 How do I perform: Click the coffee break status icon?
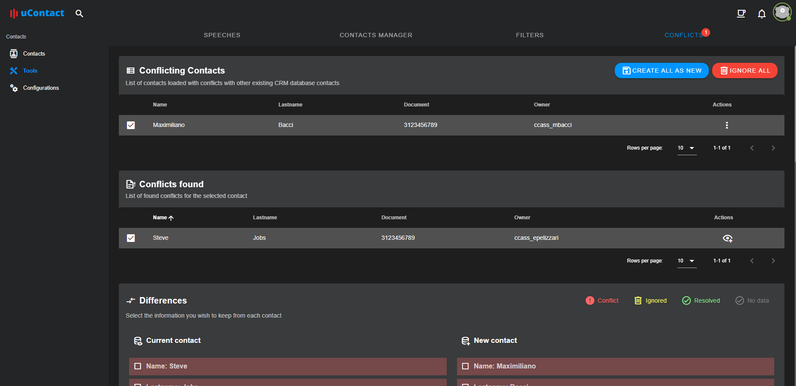(x=741, y=14)
